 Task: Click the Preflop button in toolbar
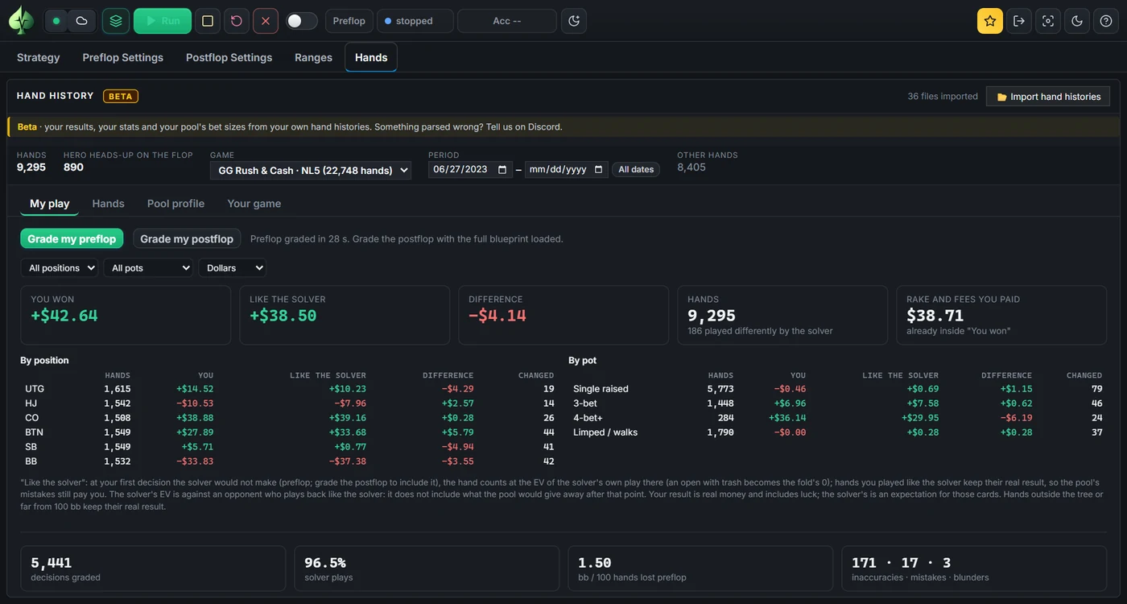[x=349, y=21]
